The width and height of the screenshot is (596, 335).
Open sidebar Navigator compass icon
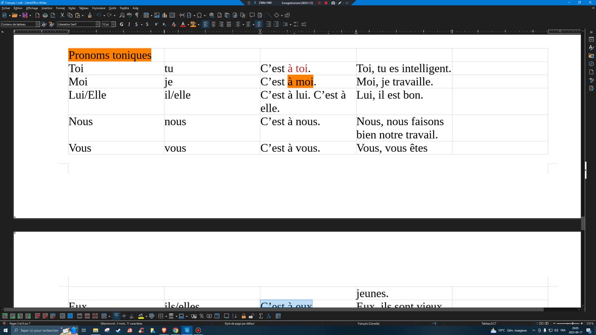[591, 64]
